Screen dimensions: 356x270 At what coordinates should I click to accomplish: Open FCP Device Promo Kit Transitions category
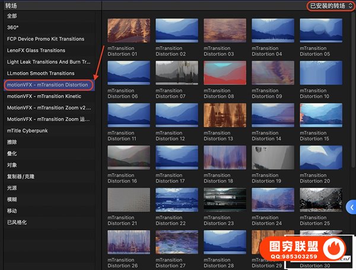[45, 39]
